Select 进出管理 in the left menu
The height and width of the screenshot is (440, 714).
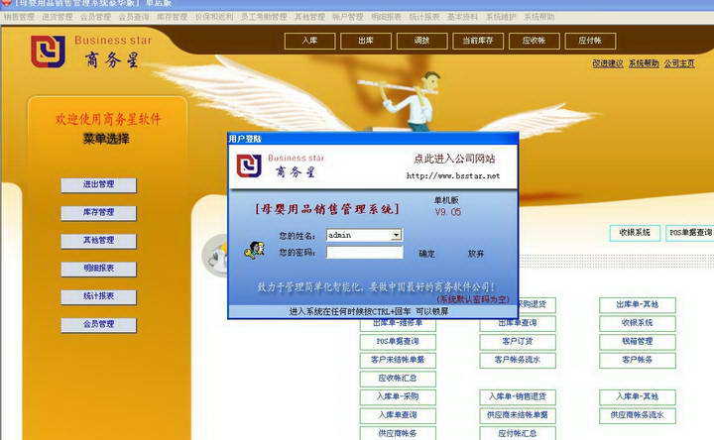pos(98,184)
